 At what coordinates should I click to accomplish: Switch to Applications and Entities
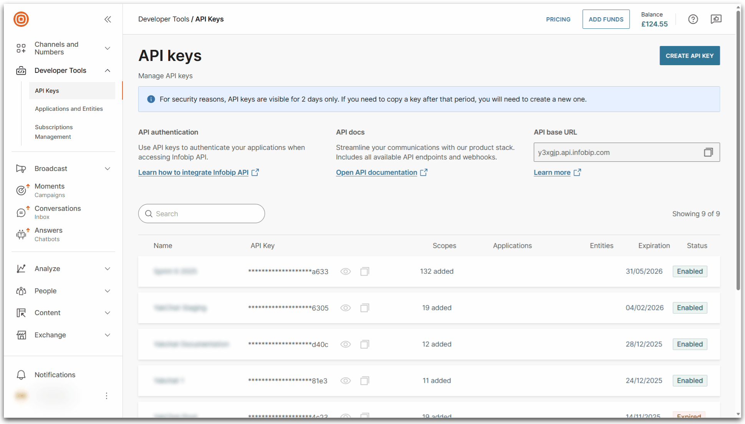(69, 108)
